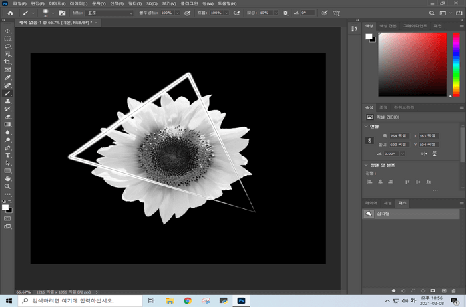Click fill path with foreground color icon
466x307 pixels.
click(x=394, y=291)
